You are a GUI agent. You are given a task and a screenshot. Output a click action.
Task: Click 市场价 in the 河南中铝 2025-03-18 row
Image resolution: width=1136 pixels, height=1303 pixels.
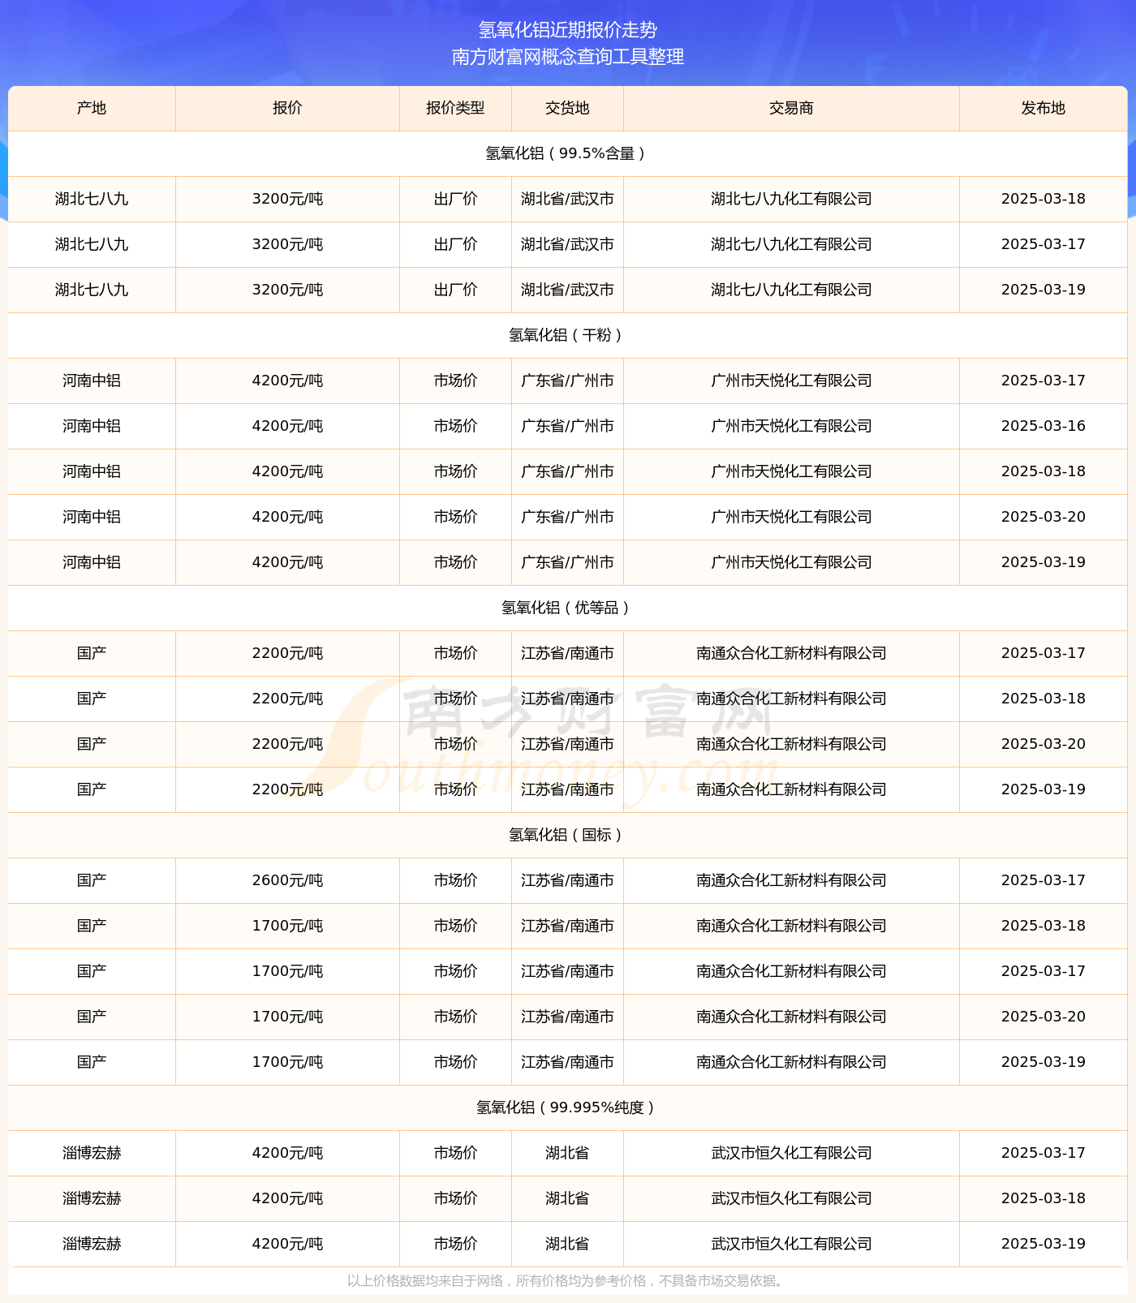(x=455, y=471)
